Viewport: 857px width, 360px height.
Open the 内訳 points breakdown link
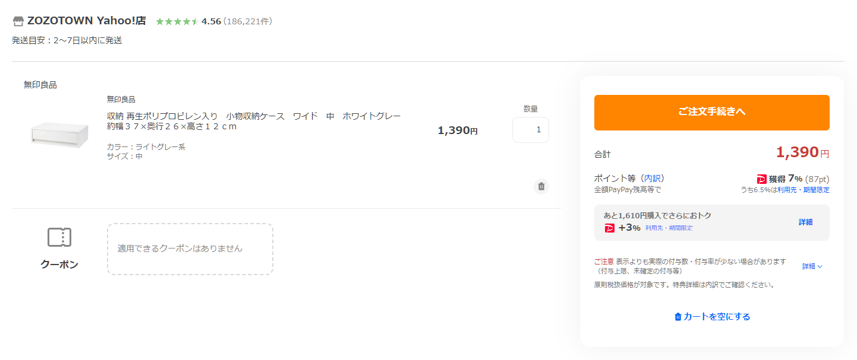point(654,178)
